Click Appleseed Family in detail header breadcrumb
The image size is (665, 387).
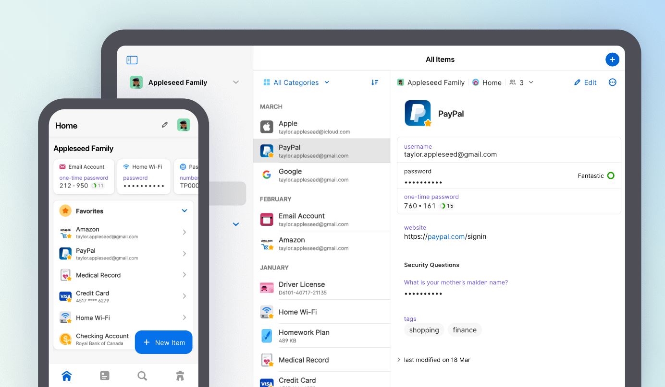[x=431, y=82]
